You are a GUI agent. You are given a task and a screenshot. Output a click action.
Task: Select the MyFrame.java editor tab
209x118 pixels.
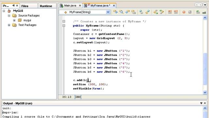(x=100, y=6)
